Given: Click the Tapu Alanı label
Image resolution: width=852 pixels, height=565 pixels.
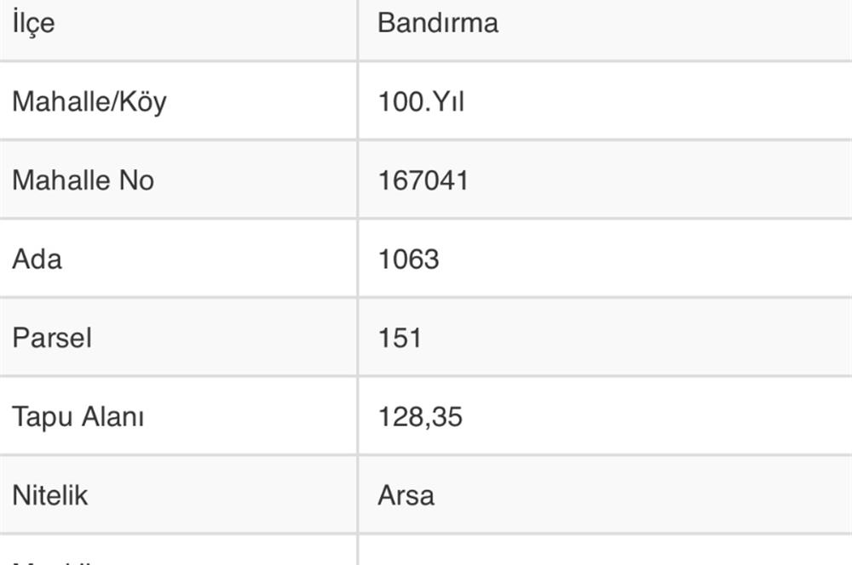Looking at the screenshot, I should point(78,417).
